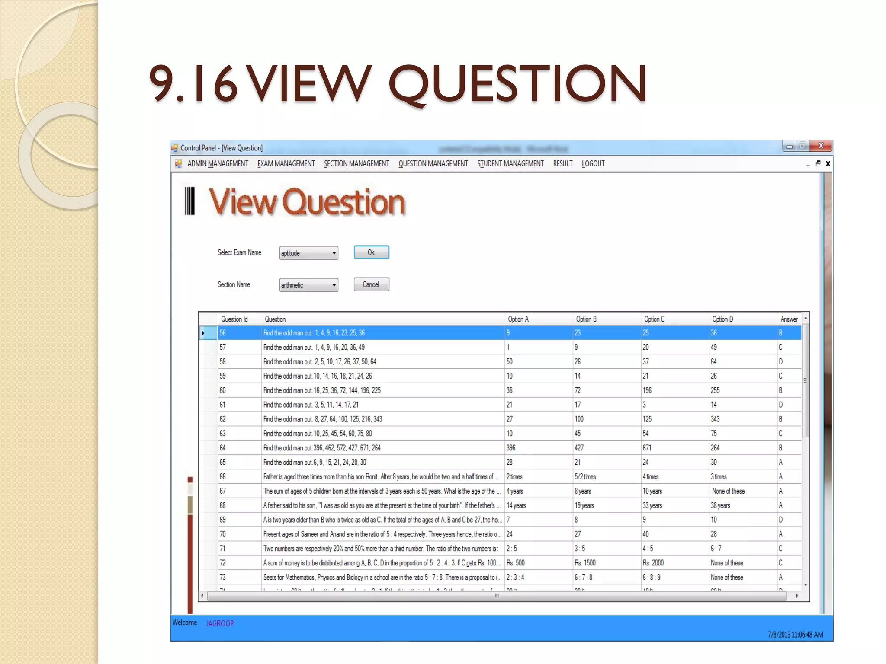
Task: Click the form's vertical scrollbar
Action: pyautogui.click(x=822, y=393)
